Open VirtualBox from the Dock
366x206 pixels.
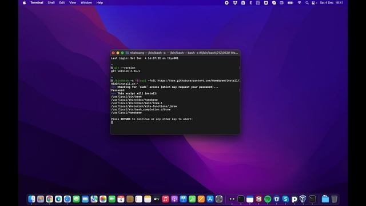(x=303, y=199)
